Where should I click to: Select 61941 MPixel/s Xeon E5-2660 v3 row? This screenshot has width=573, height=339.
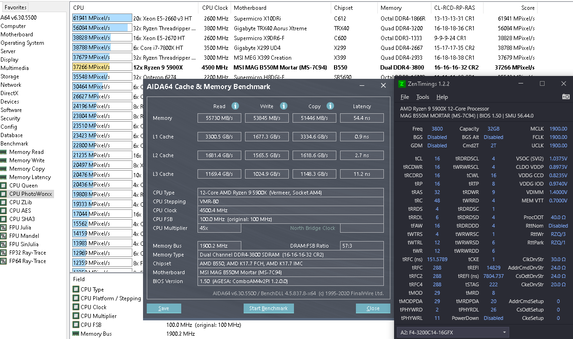click(304, 19)
